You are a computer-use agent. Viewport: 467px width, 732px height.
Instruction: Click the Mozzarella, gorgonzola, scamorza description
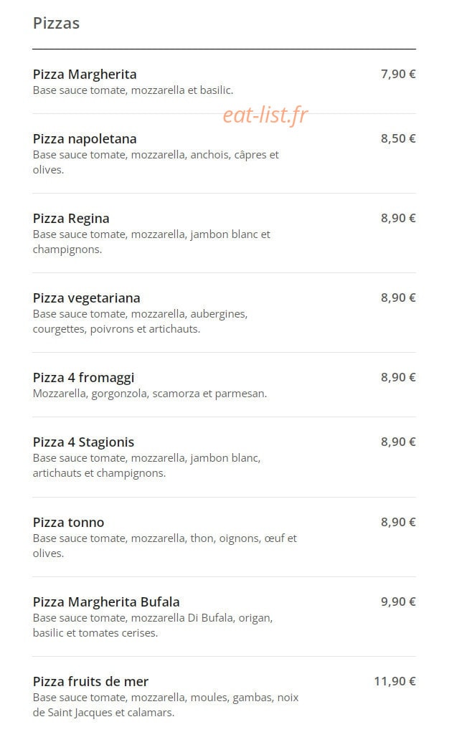click(150, 394)
